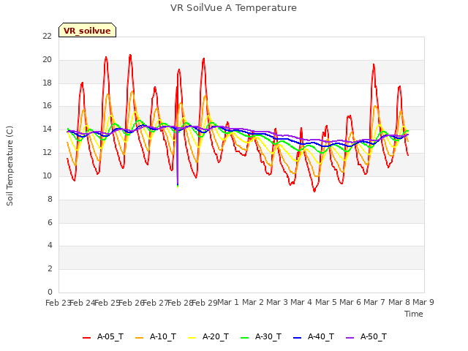Viewport: 468px width, 351px height.
Task: Click the chart title VR SoilVue A Temperature
Action: pyautogui.click(x=233, y=8)
